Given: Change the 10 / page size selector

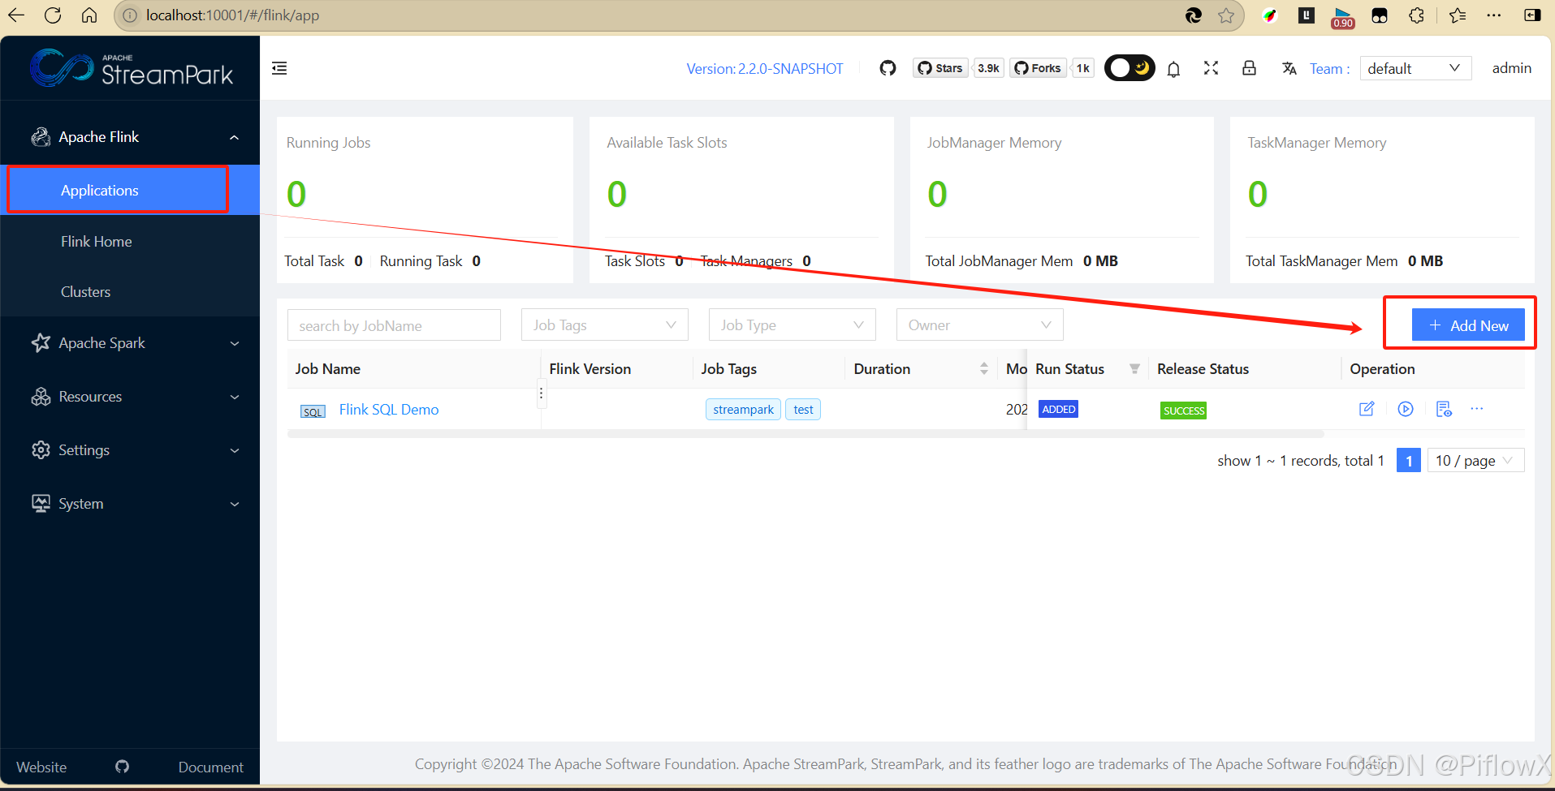Looking at the screenshot, I should 1475,461.
